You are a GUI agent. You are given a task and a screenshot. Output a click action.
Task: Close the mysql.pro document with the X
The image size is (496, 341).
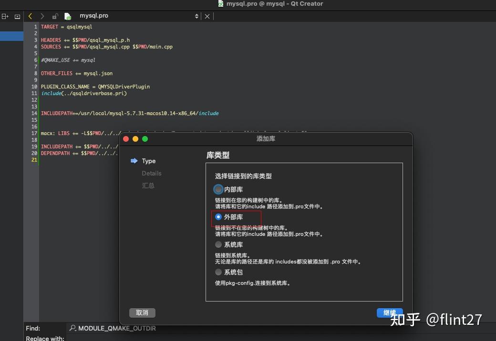[207, 16]
